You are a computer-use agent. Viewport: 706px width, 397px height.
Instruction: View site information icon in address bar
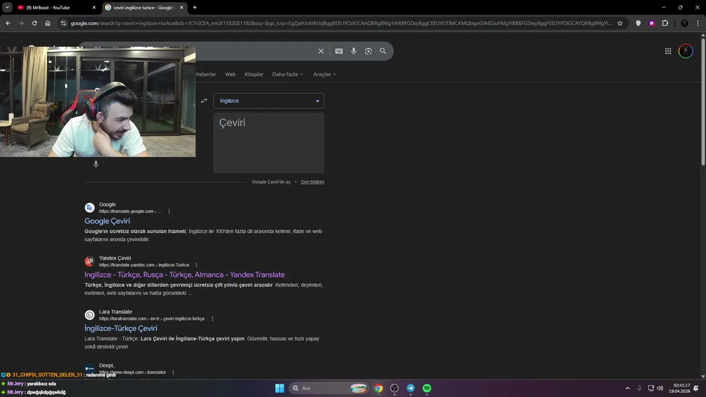click(63, 23)
